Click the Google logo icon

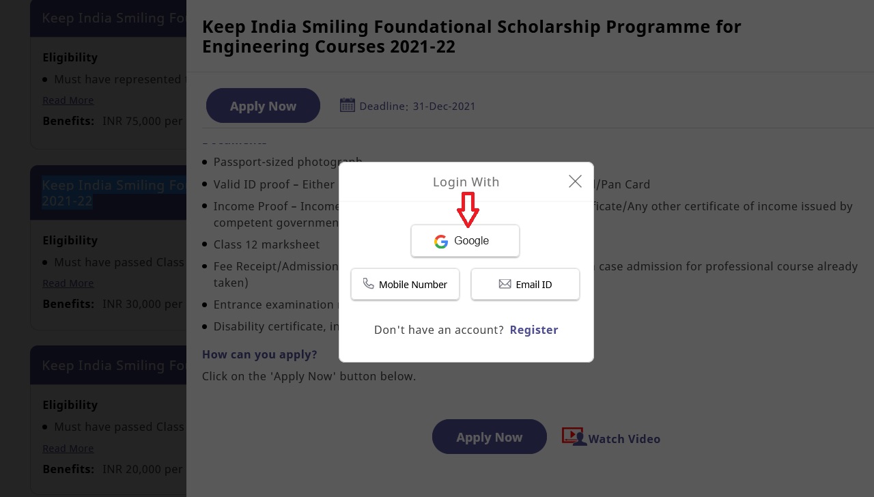pos(441,241)
